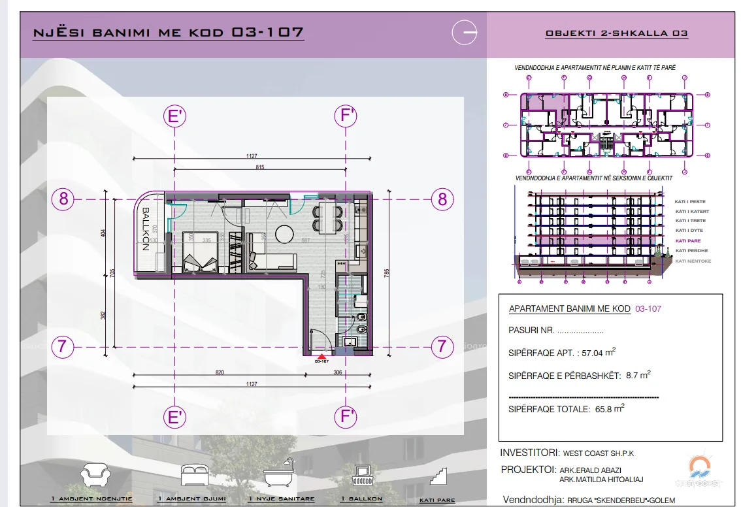The width and height of the screenshot is (741, 507).
Task: Click the 382 vertical dimension left of the plan
Action: coord(103,315)
